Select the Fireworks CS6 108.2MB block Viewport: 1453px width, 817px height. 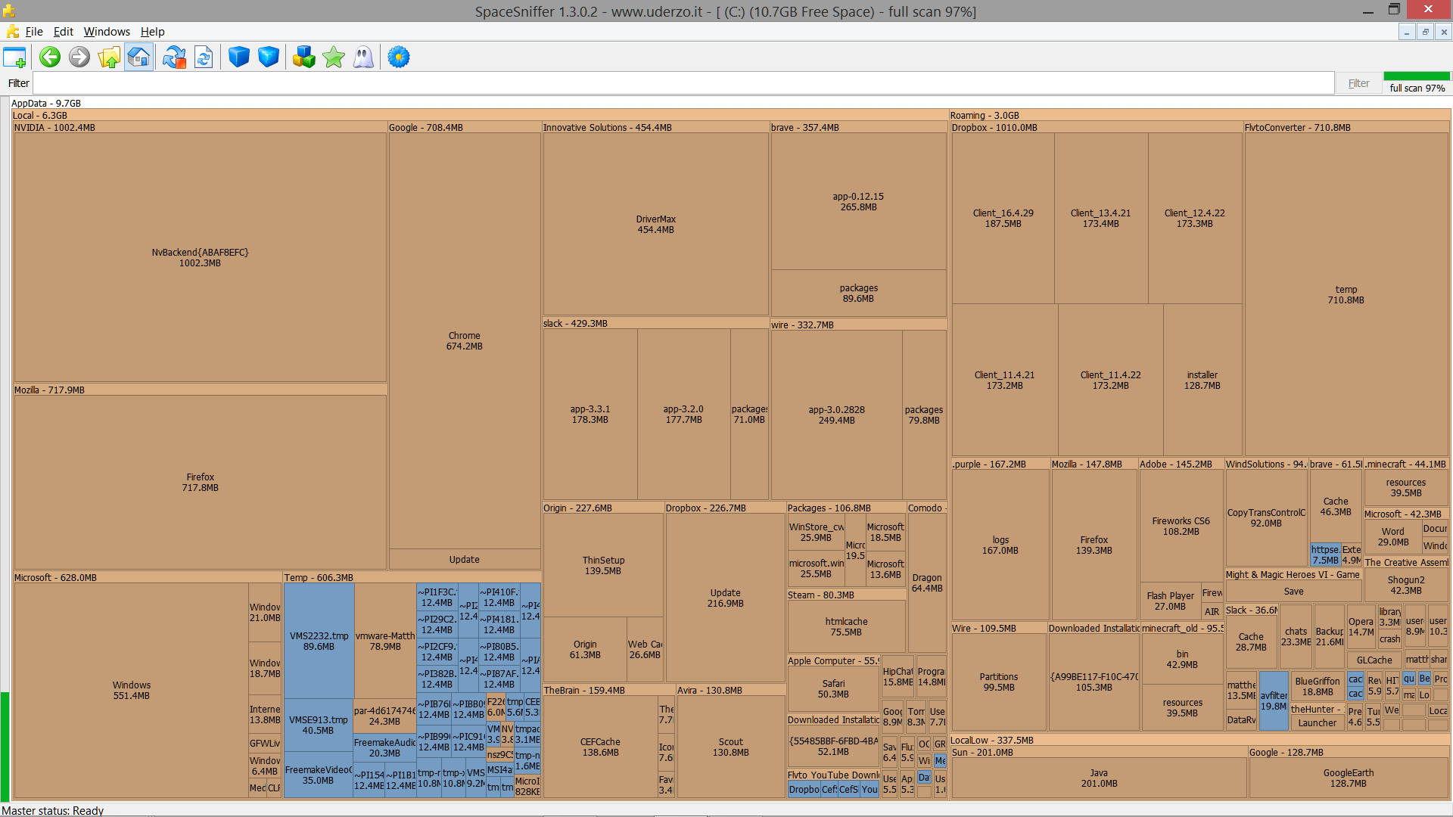[1181, 526]
